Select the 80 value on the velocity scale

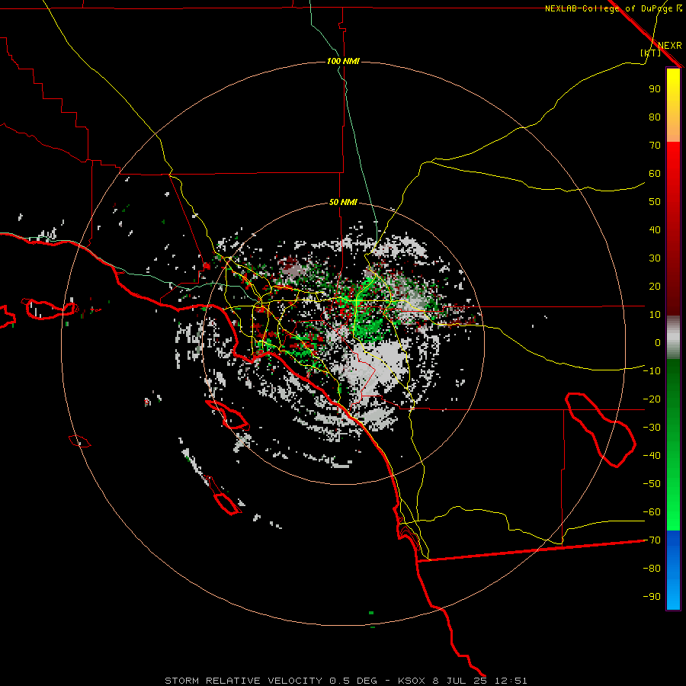(655, 117)
